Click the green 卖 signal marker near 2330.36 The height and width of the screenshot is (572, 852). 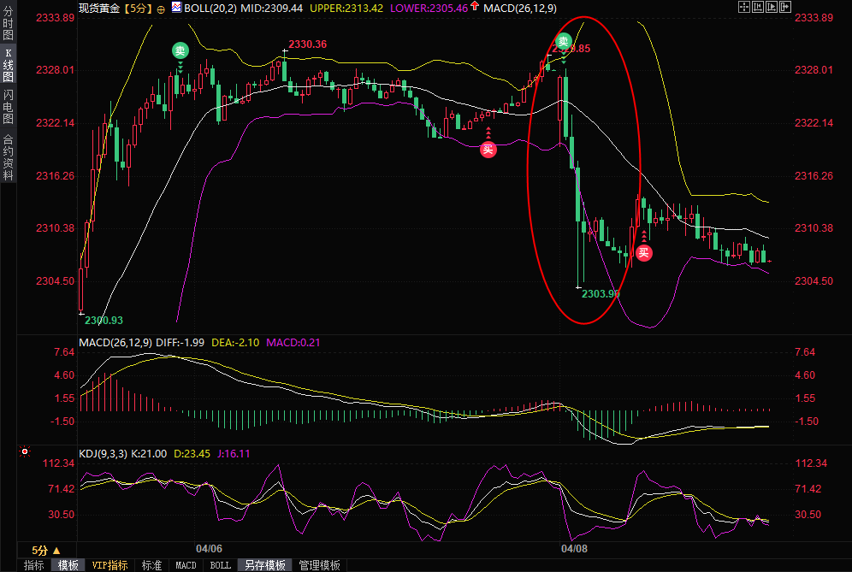[180, 50]
